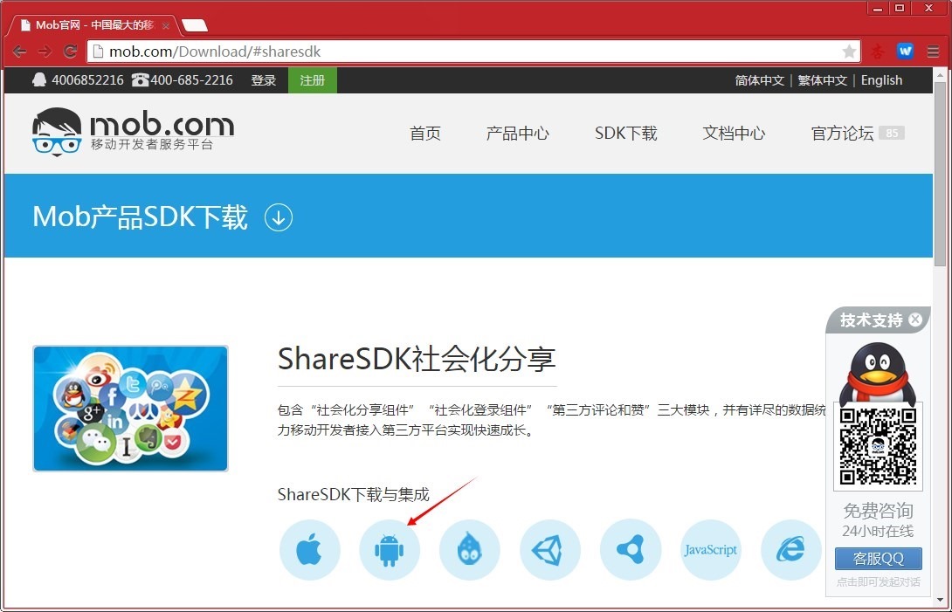Open 产品中心 in the navigation
Screen dimensions: 952x612
point(517,133)
